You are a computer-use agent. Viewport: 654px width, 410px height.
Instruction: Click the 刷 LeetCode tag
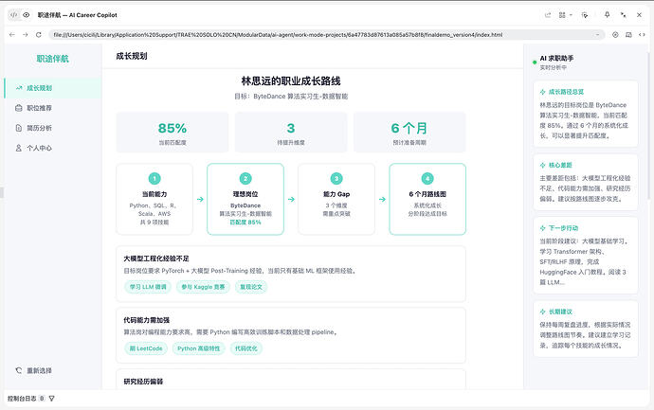146,348
